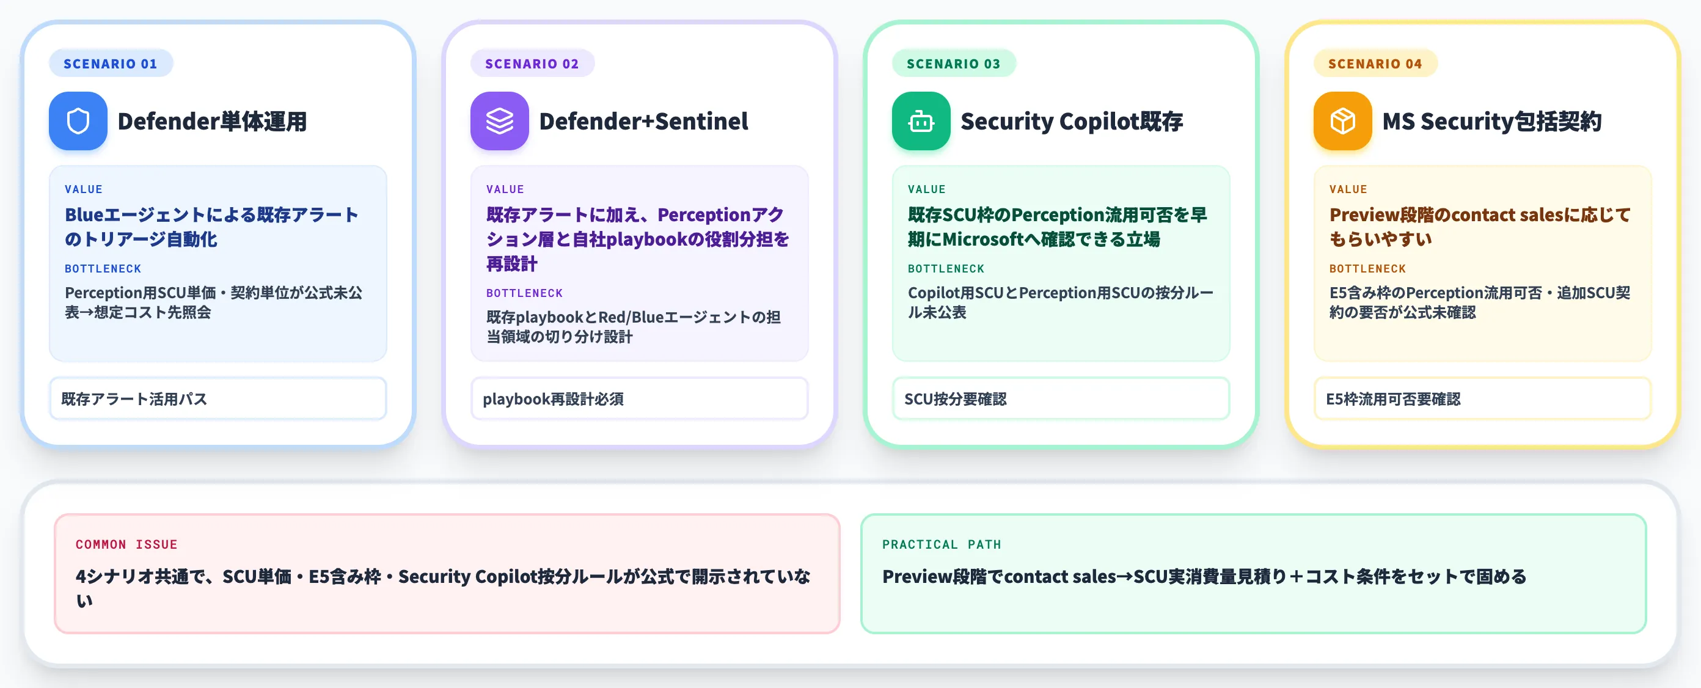The image size is (1701, 688).
Task: Click text Preview段階でcontact sales→SCU実消費量見積り
Action: coord(1085,576)
